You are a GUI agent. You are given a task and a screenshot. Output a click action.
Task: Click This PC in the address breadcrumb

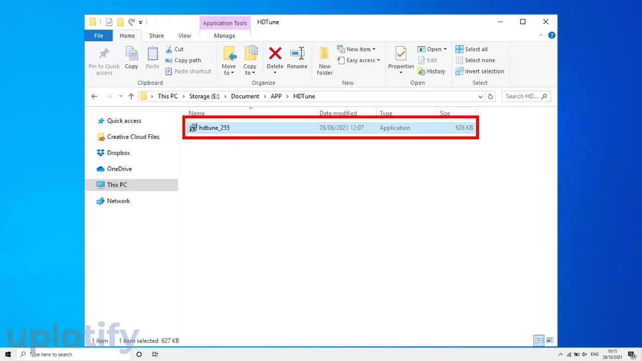pos(168,96)
